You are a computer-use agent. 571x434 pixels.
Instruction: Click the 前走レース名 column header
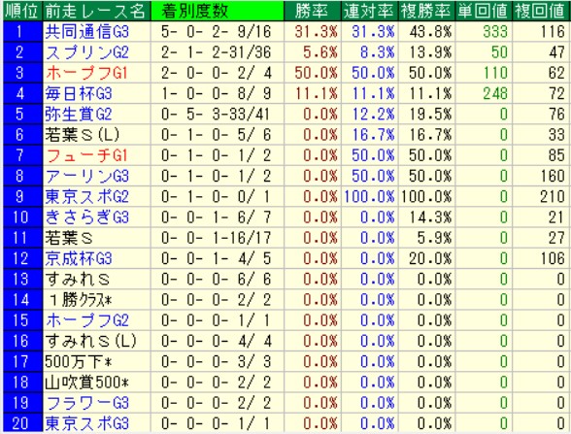coord(96,11)
